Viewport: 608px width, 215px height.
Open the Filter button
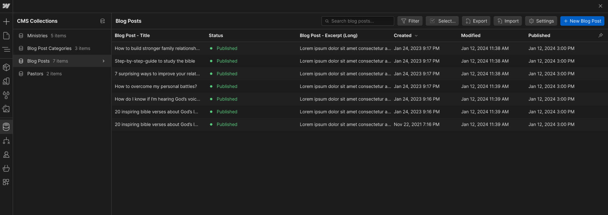(x=410, y=21)
